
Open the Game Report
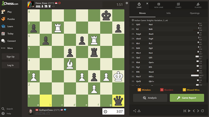(x=187, y=98)
